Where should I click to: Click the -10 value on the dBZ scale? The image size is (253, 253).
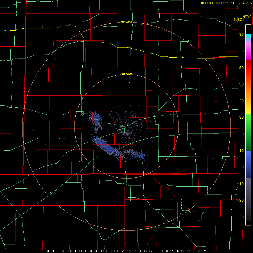click(x=240, y=184)
